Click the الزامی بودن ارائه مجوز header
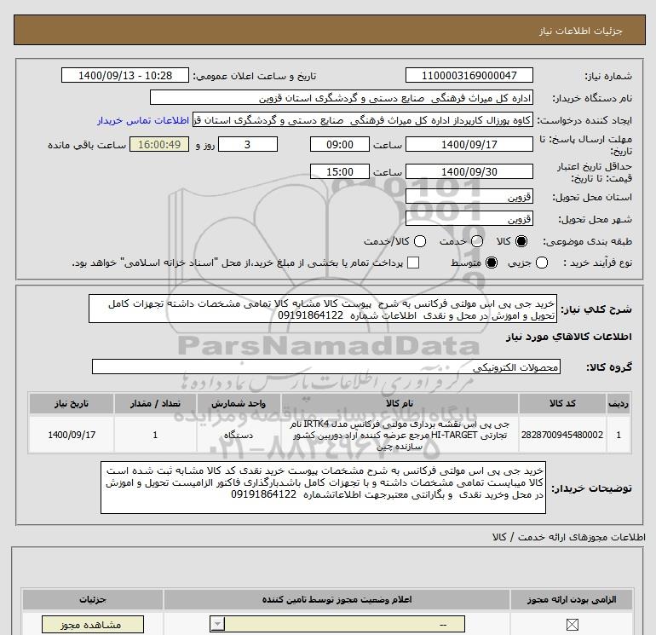The height and width of the screenshot is (635, 656). coord(572,600)
